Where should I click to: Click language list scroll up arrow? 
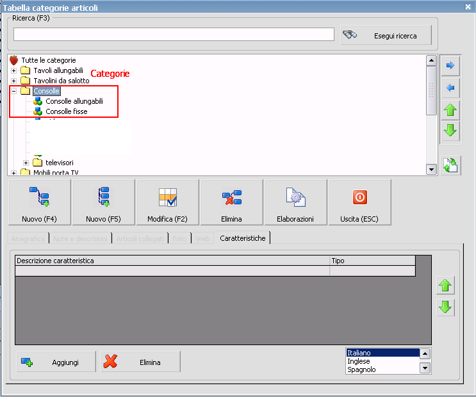(x=425, y=353)
